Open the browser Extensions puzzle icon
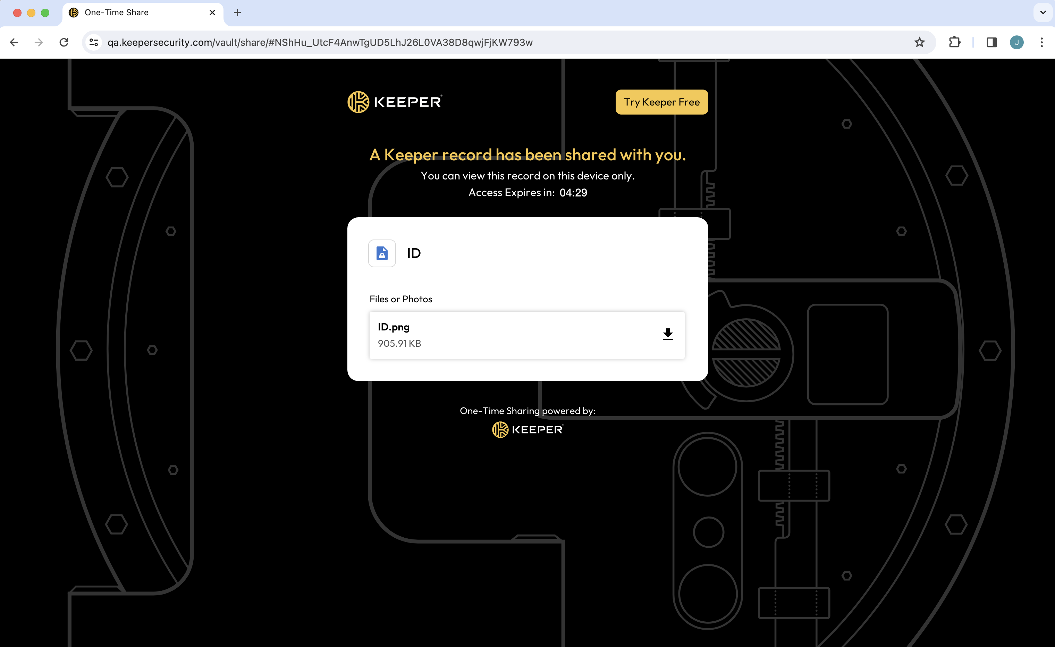 (954, 42)
